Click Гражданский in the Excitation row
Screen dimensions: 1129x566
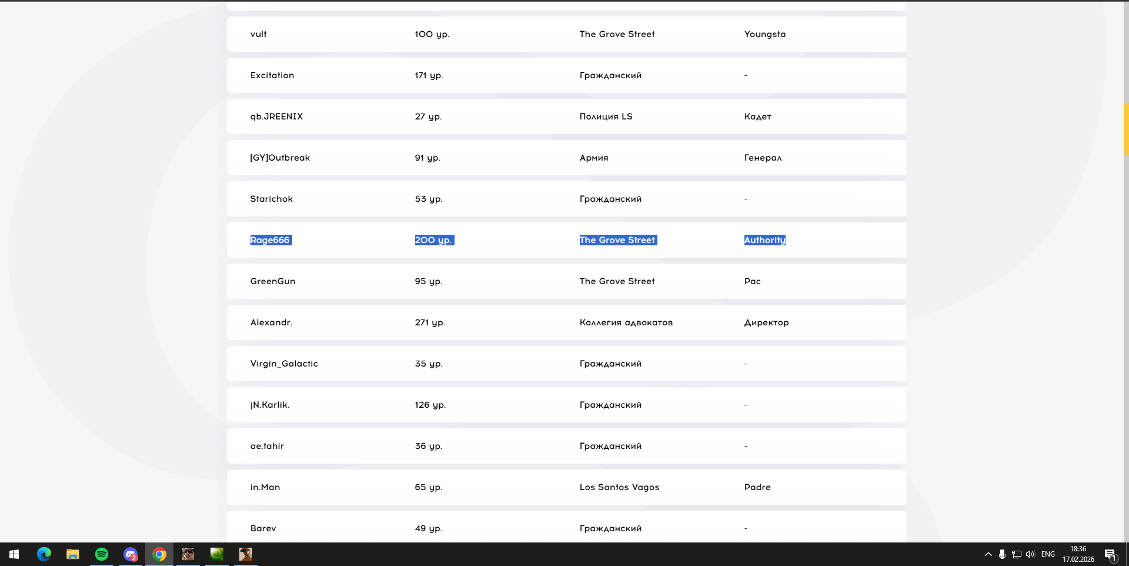610,75
